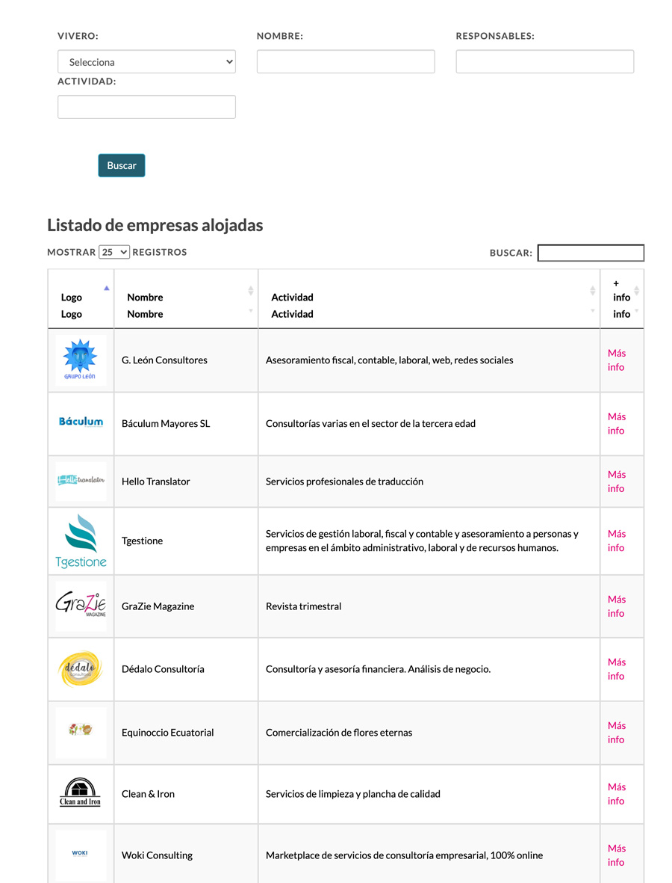Image resolution: width=672 pixels, height=883 pixels.
Task: Click the Woki logo
Action: pyautogui.click(x=81, y=854)
